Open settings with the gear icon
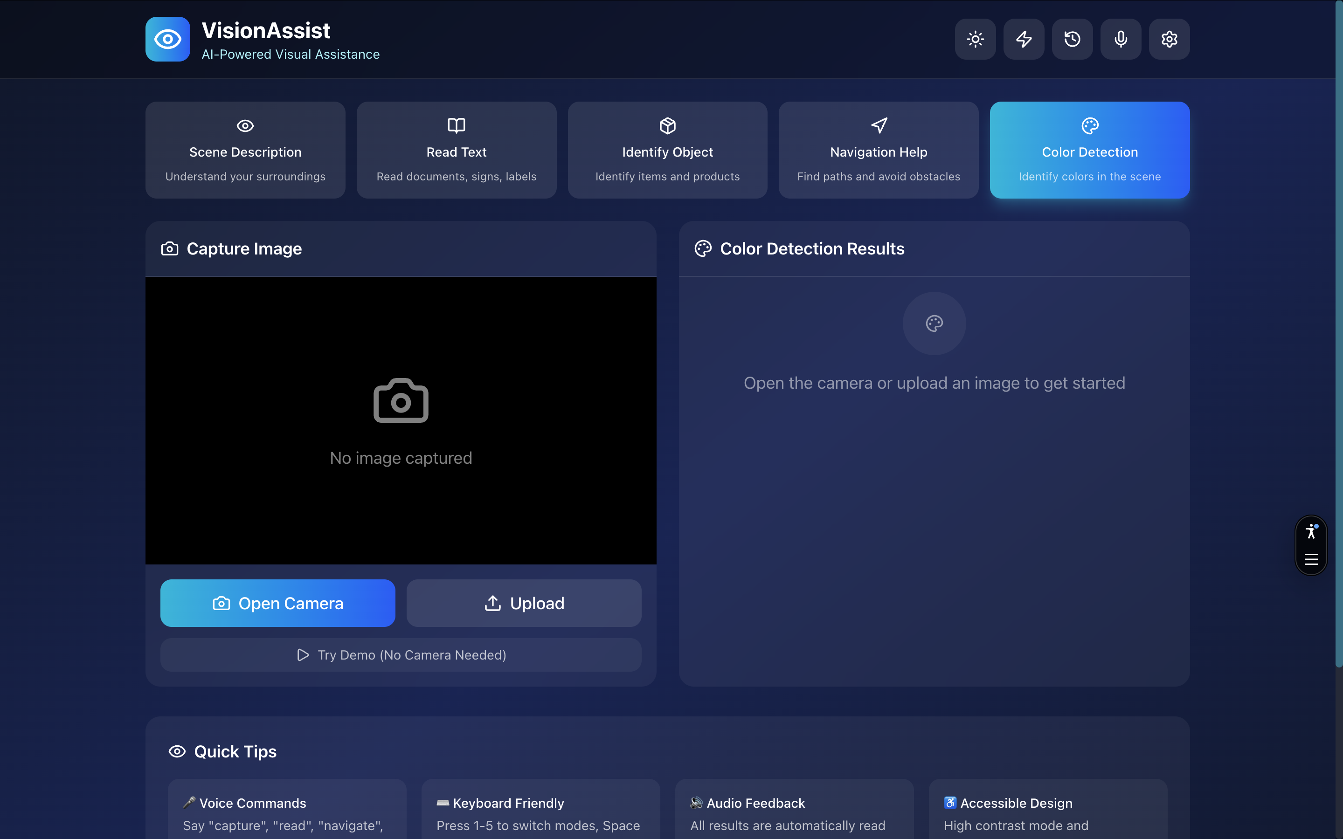This screenshot has height=839, width=1343. (x=1169, y=39)
